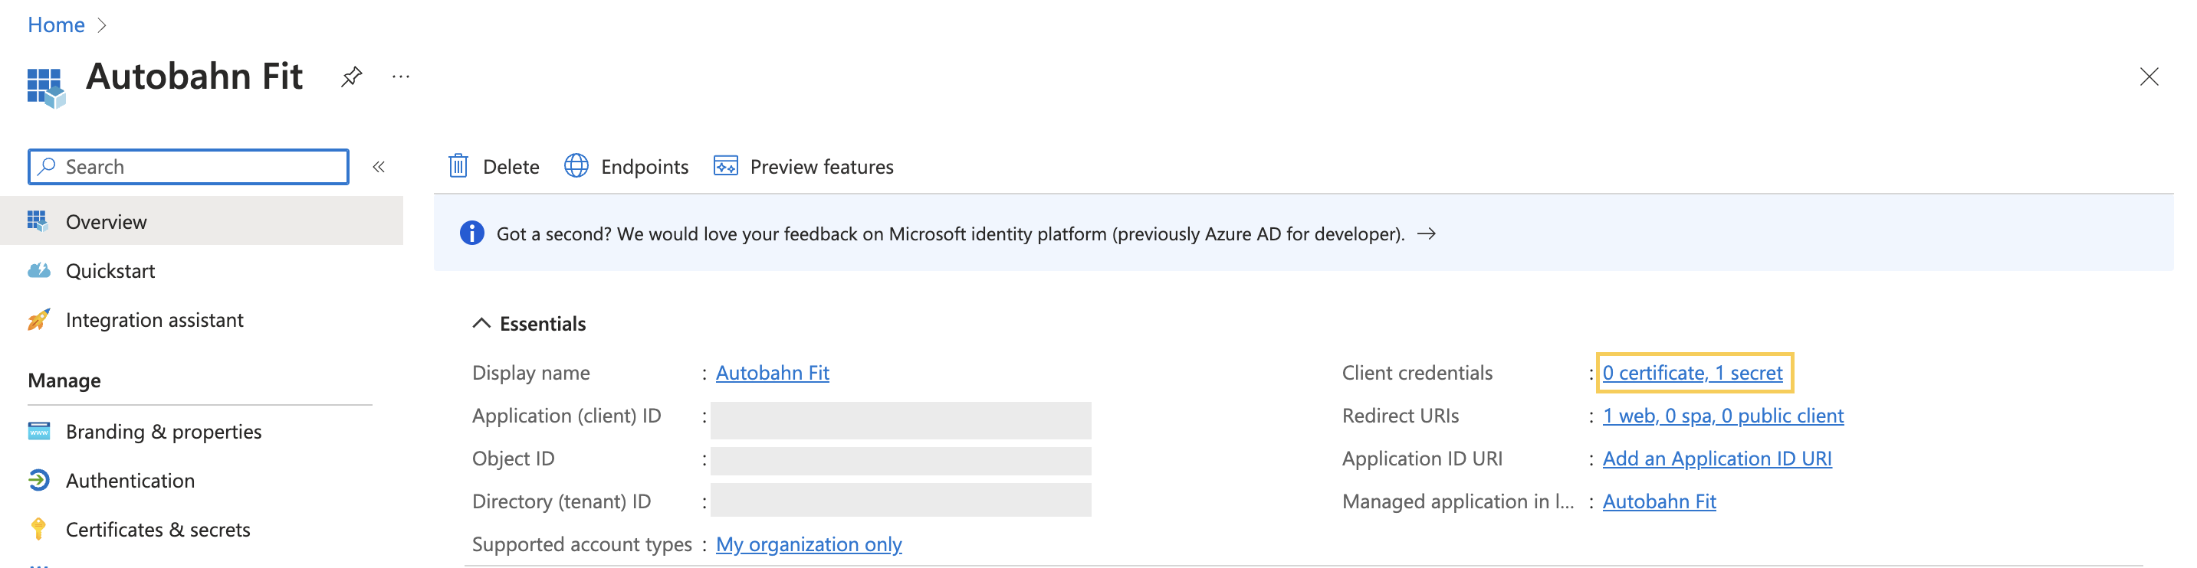Screen dimensions: 2197x568
Task: Open the managed application Autobahn Fit link
Action: (x=1659, y=501)
